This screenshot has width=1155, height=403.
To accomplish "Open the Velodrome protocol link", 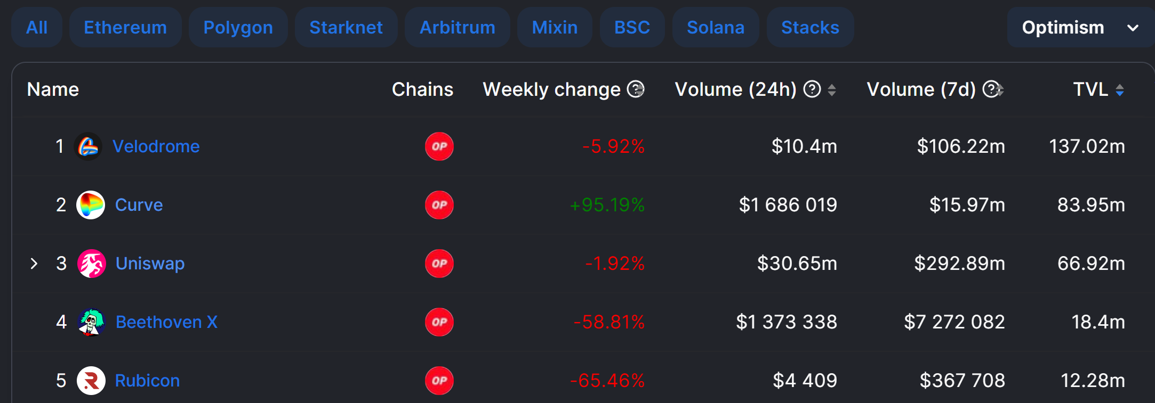I will pyautogui.click(x=156, y=146).
